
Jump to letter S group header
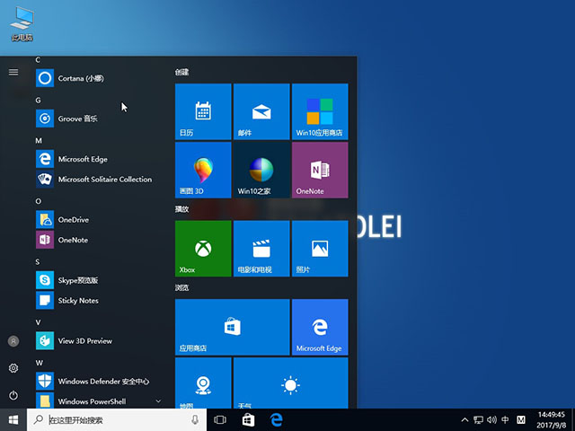38,261
